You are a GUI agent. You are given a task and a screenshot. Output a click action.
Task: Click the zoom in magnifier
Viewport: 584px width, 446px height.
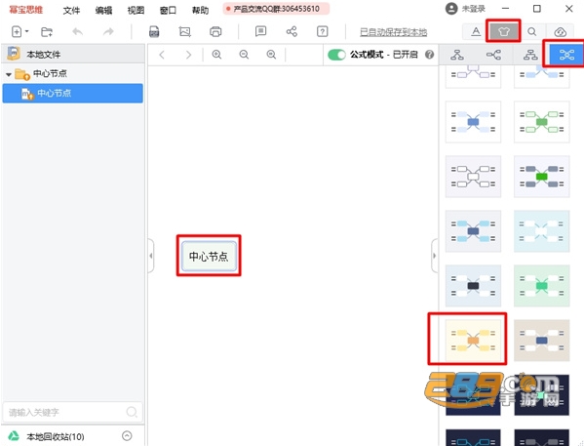pyautogui.click(x=216, y=55)
